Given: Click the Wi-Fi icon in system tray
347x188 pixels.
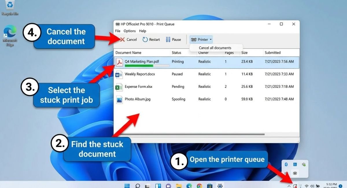Looking at the screenshot, I should pos(307,186).
